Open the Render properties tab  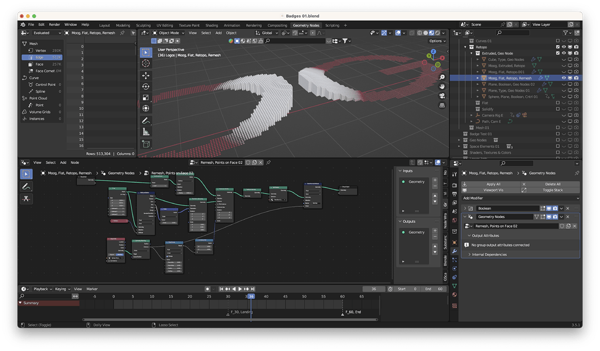[x=454, y=185]
